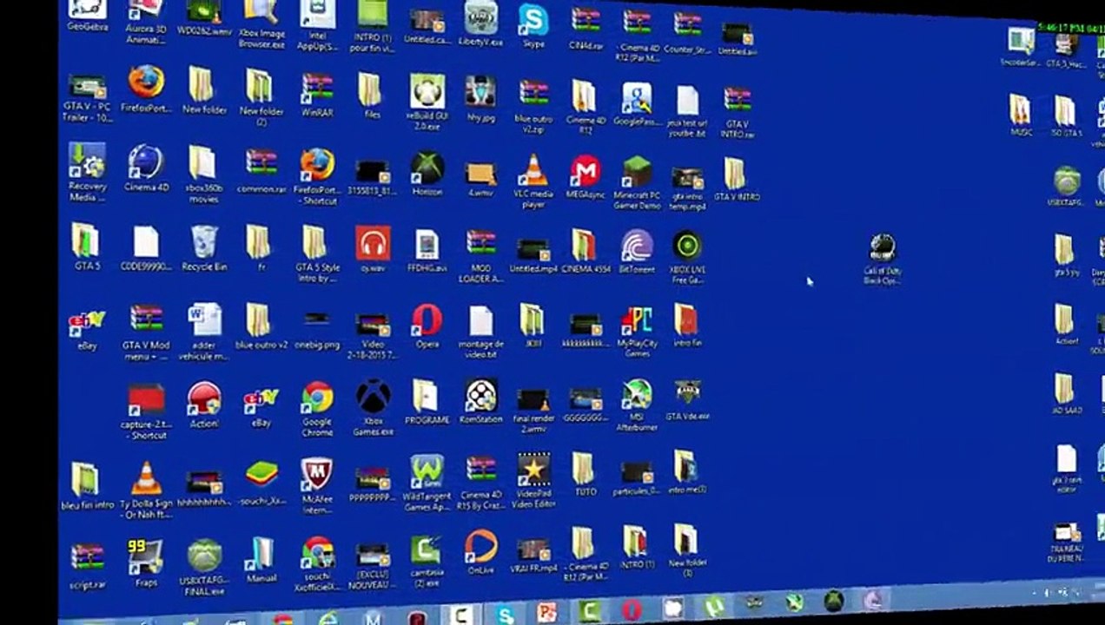The width and height of the screenshot is (1105, 625).
Task: Launch Skype from the desktop
Action: pos(533,23)
